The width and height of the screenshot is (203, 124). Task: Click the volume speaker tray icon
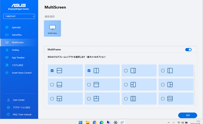click(183, 122)
